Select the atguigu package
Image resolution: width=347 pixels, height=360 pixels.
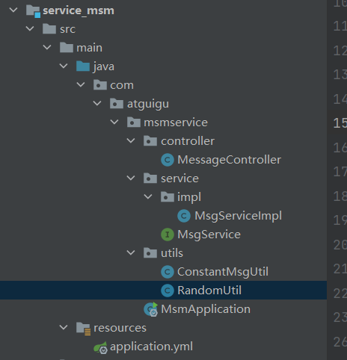148,104
